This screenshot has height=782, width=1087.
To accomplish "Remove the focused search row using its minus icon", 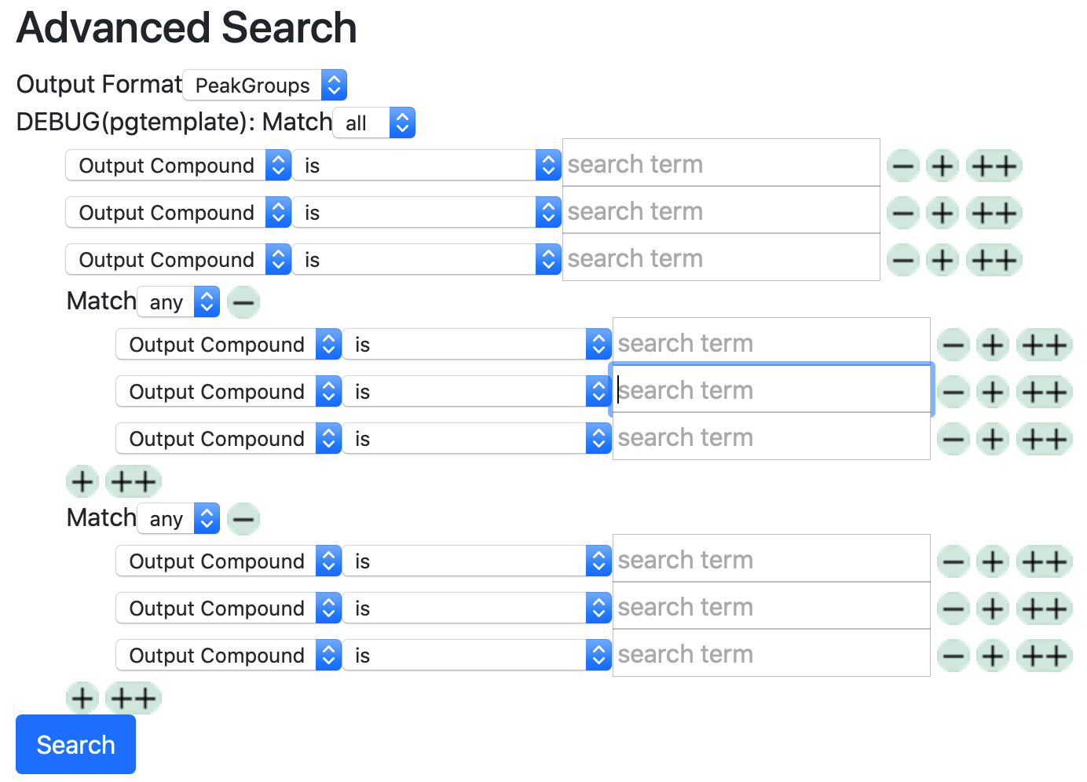I will (x=953, y=391).
